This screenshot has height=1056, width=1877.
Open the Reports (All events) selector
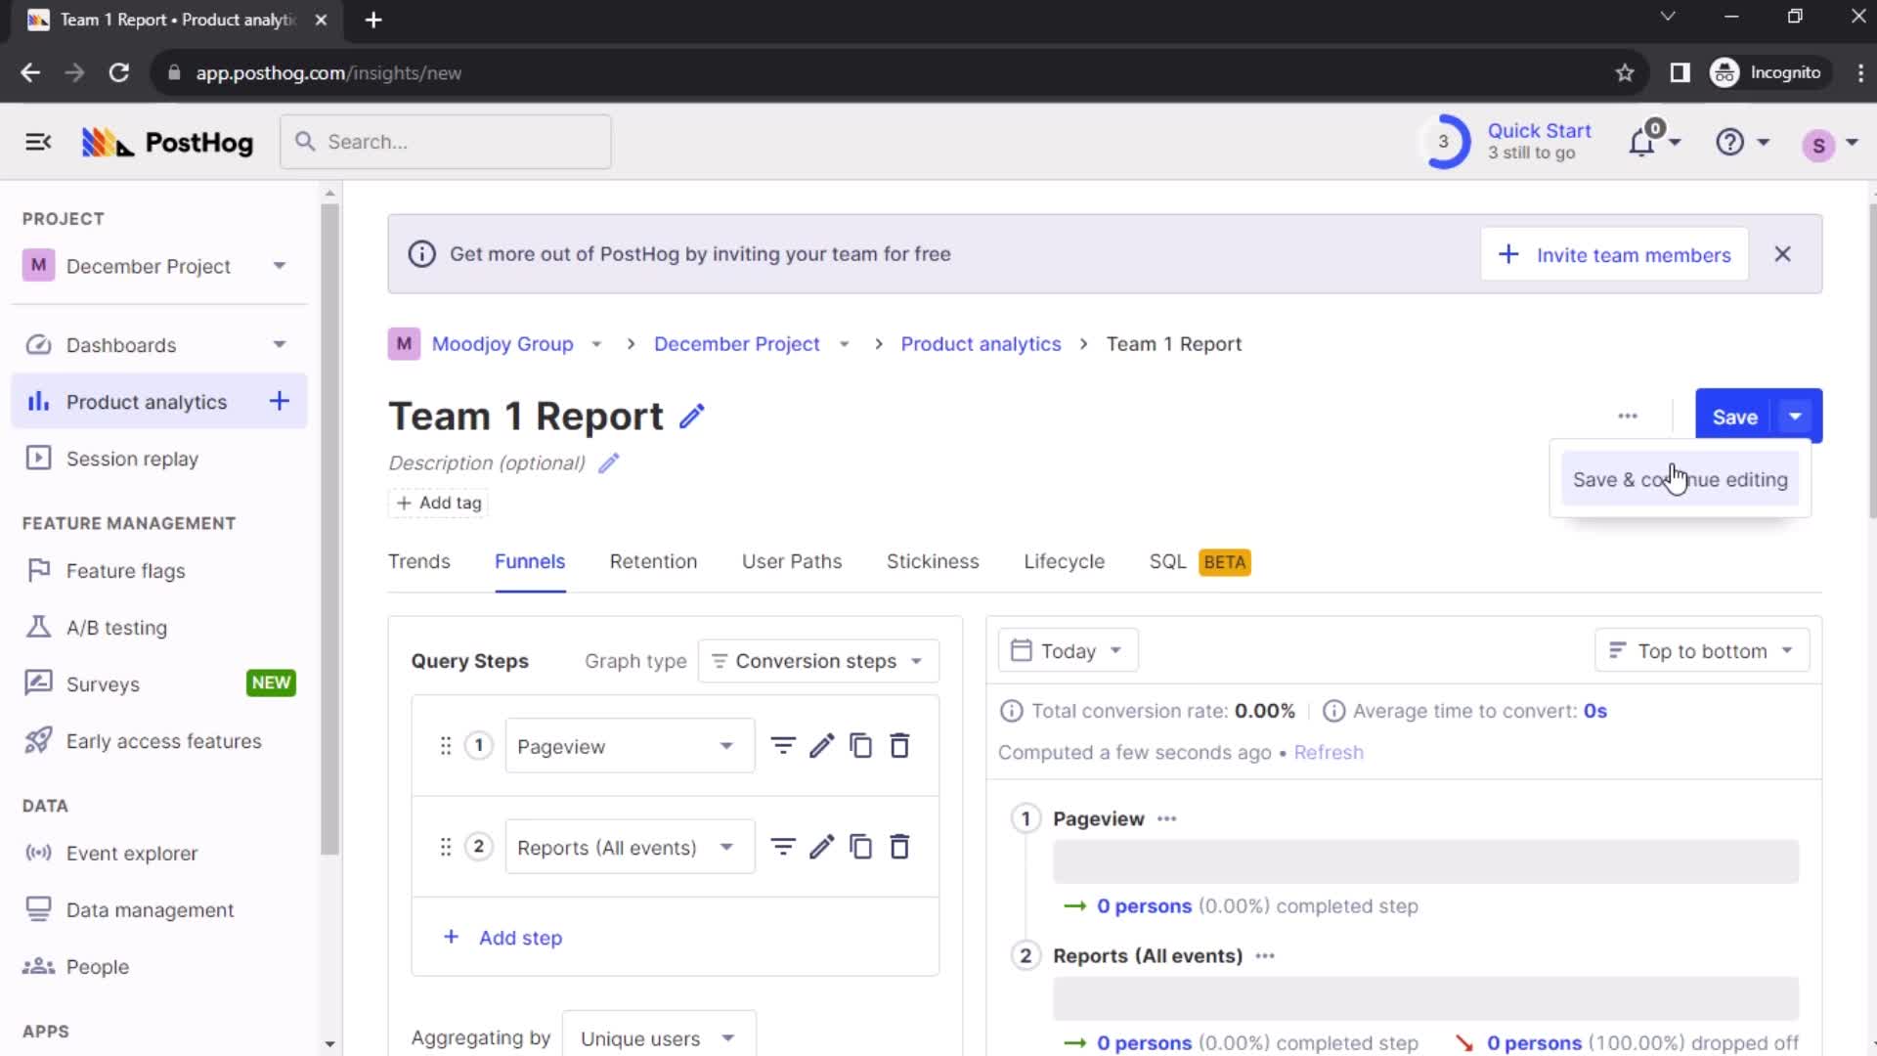click(630, 847)
